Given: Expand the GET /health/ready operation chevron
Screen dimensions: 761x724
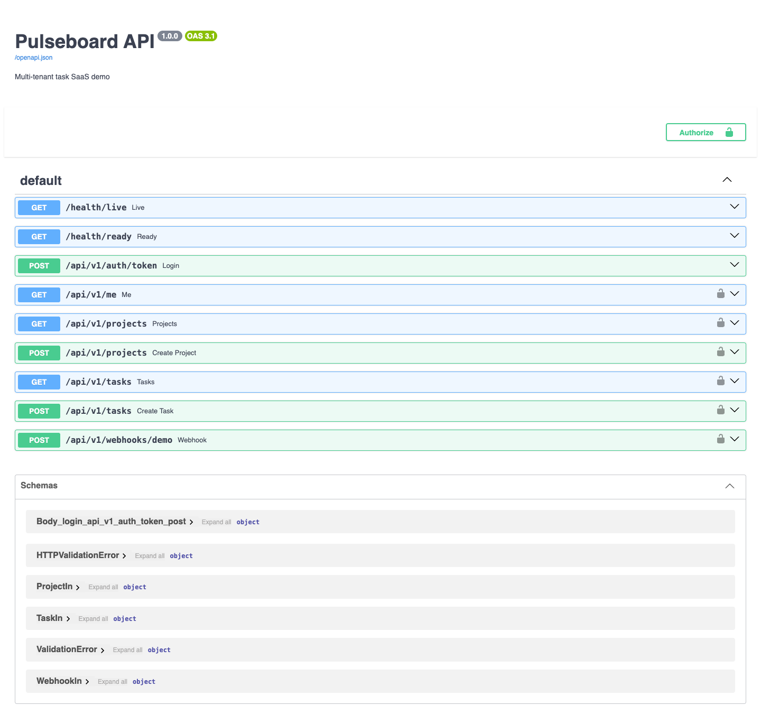Looking at the screenshot, I should pyautogui.click(x=735, y=236).
